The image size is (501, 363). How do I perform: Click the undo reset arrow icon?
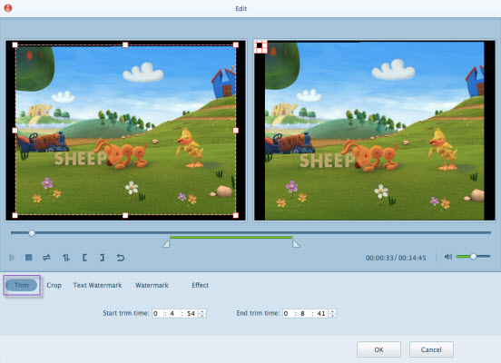(120, 258)
